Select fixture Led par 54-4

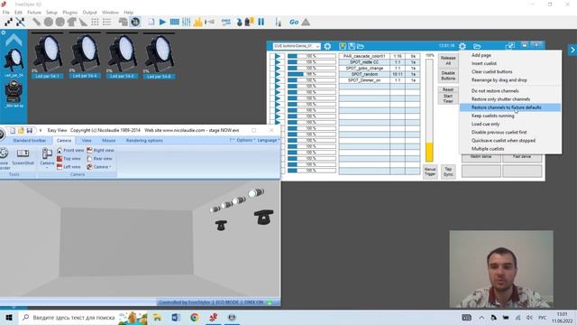[85, 55]
